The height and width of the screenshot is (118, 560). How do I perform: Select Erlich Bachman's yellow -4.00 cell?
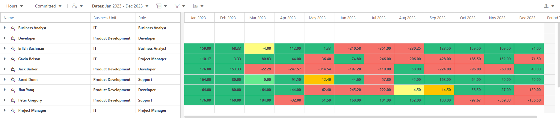[259, 49]
